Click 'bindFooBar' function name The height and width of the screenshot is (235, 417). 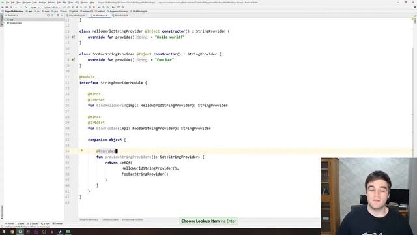coord(107,129)
